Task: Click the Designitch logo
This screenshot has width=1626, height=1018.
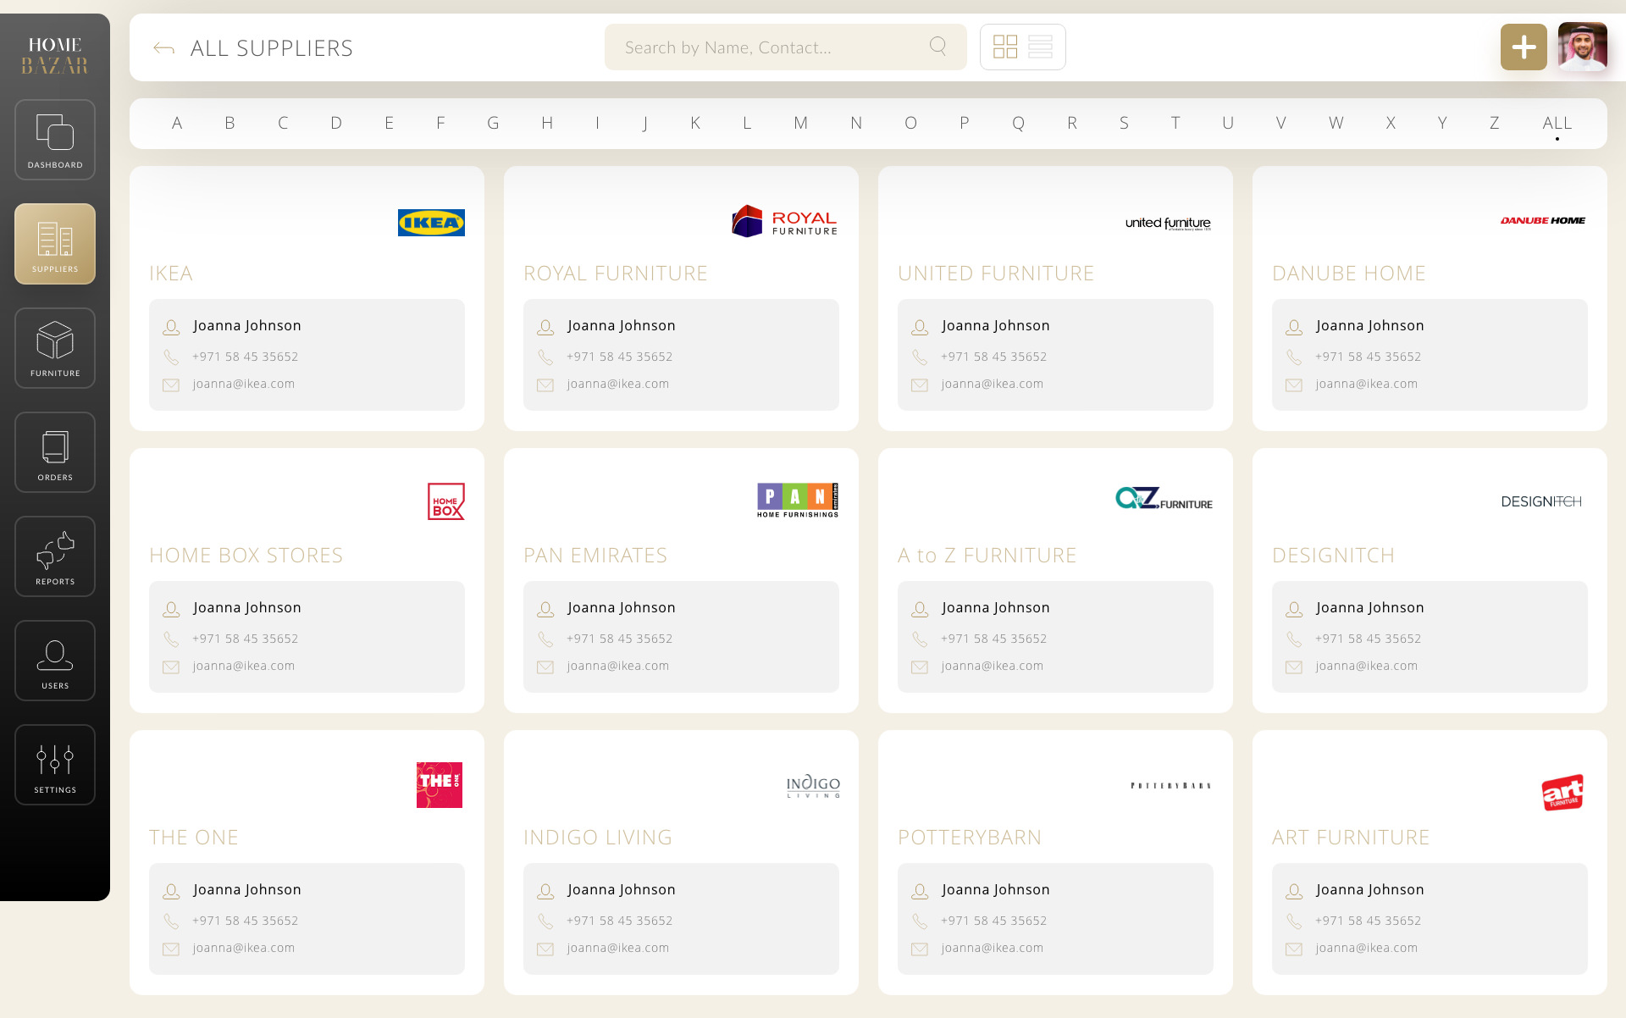Action: [1541, 501]
